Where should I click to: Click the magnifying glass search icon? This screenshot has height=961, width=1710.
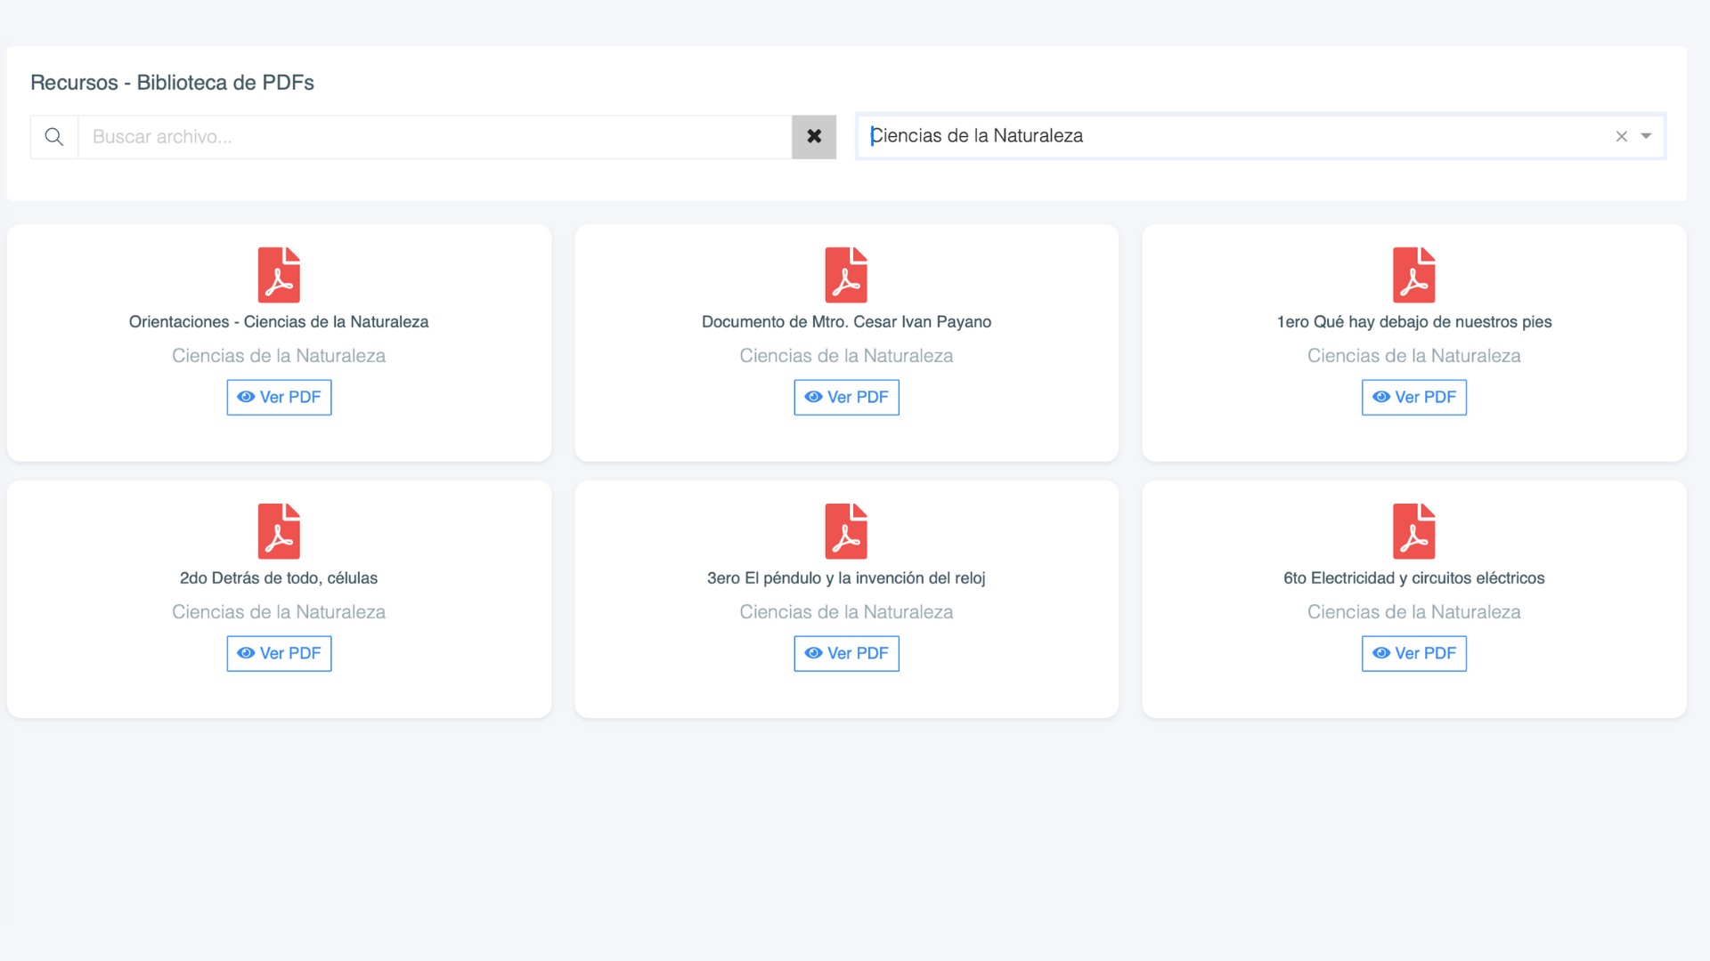point(54,137)
